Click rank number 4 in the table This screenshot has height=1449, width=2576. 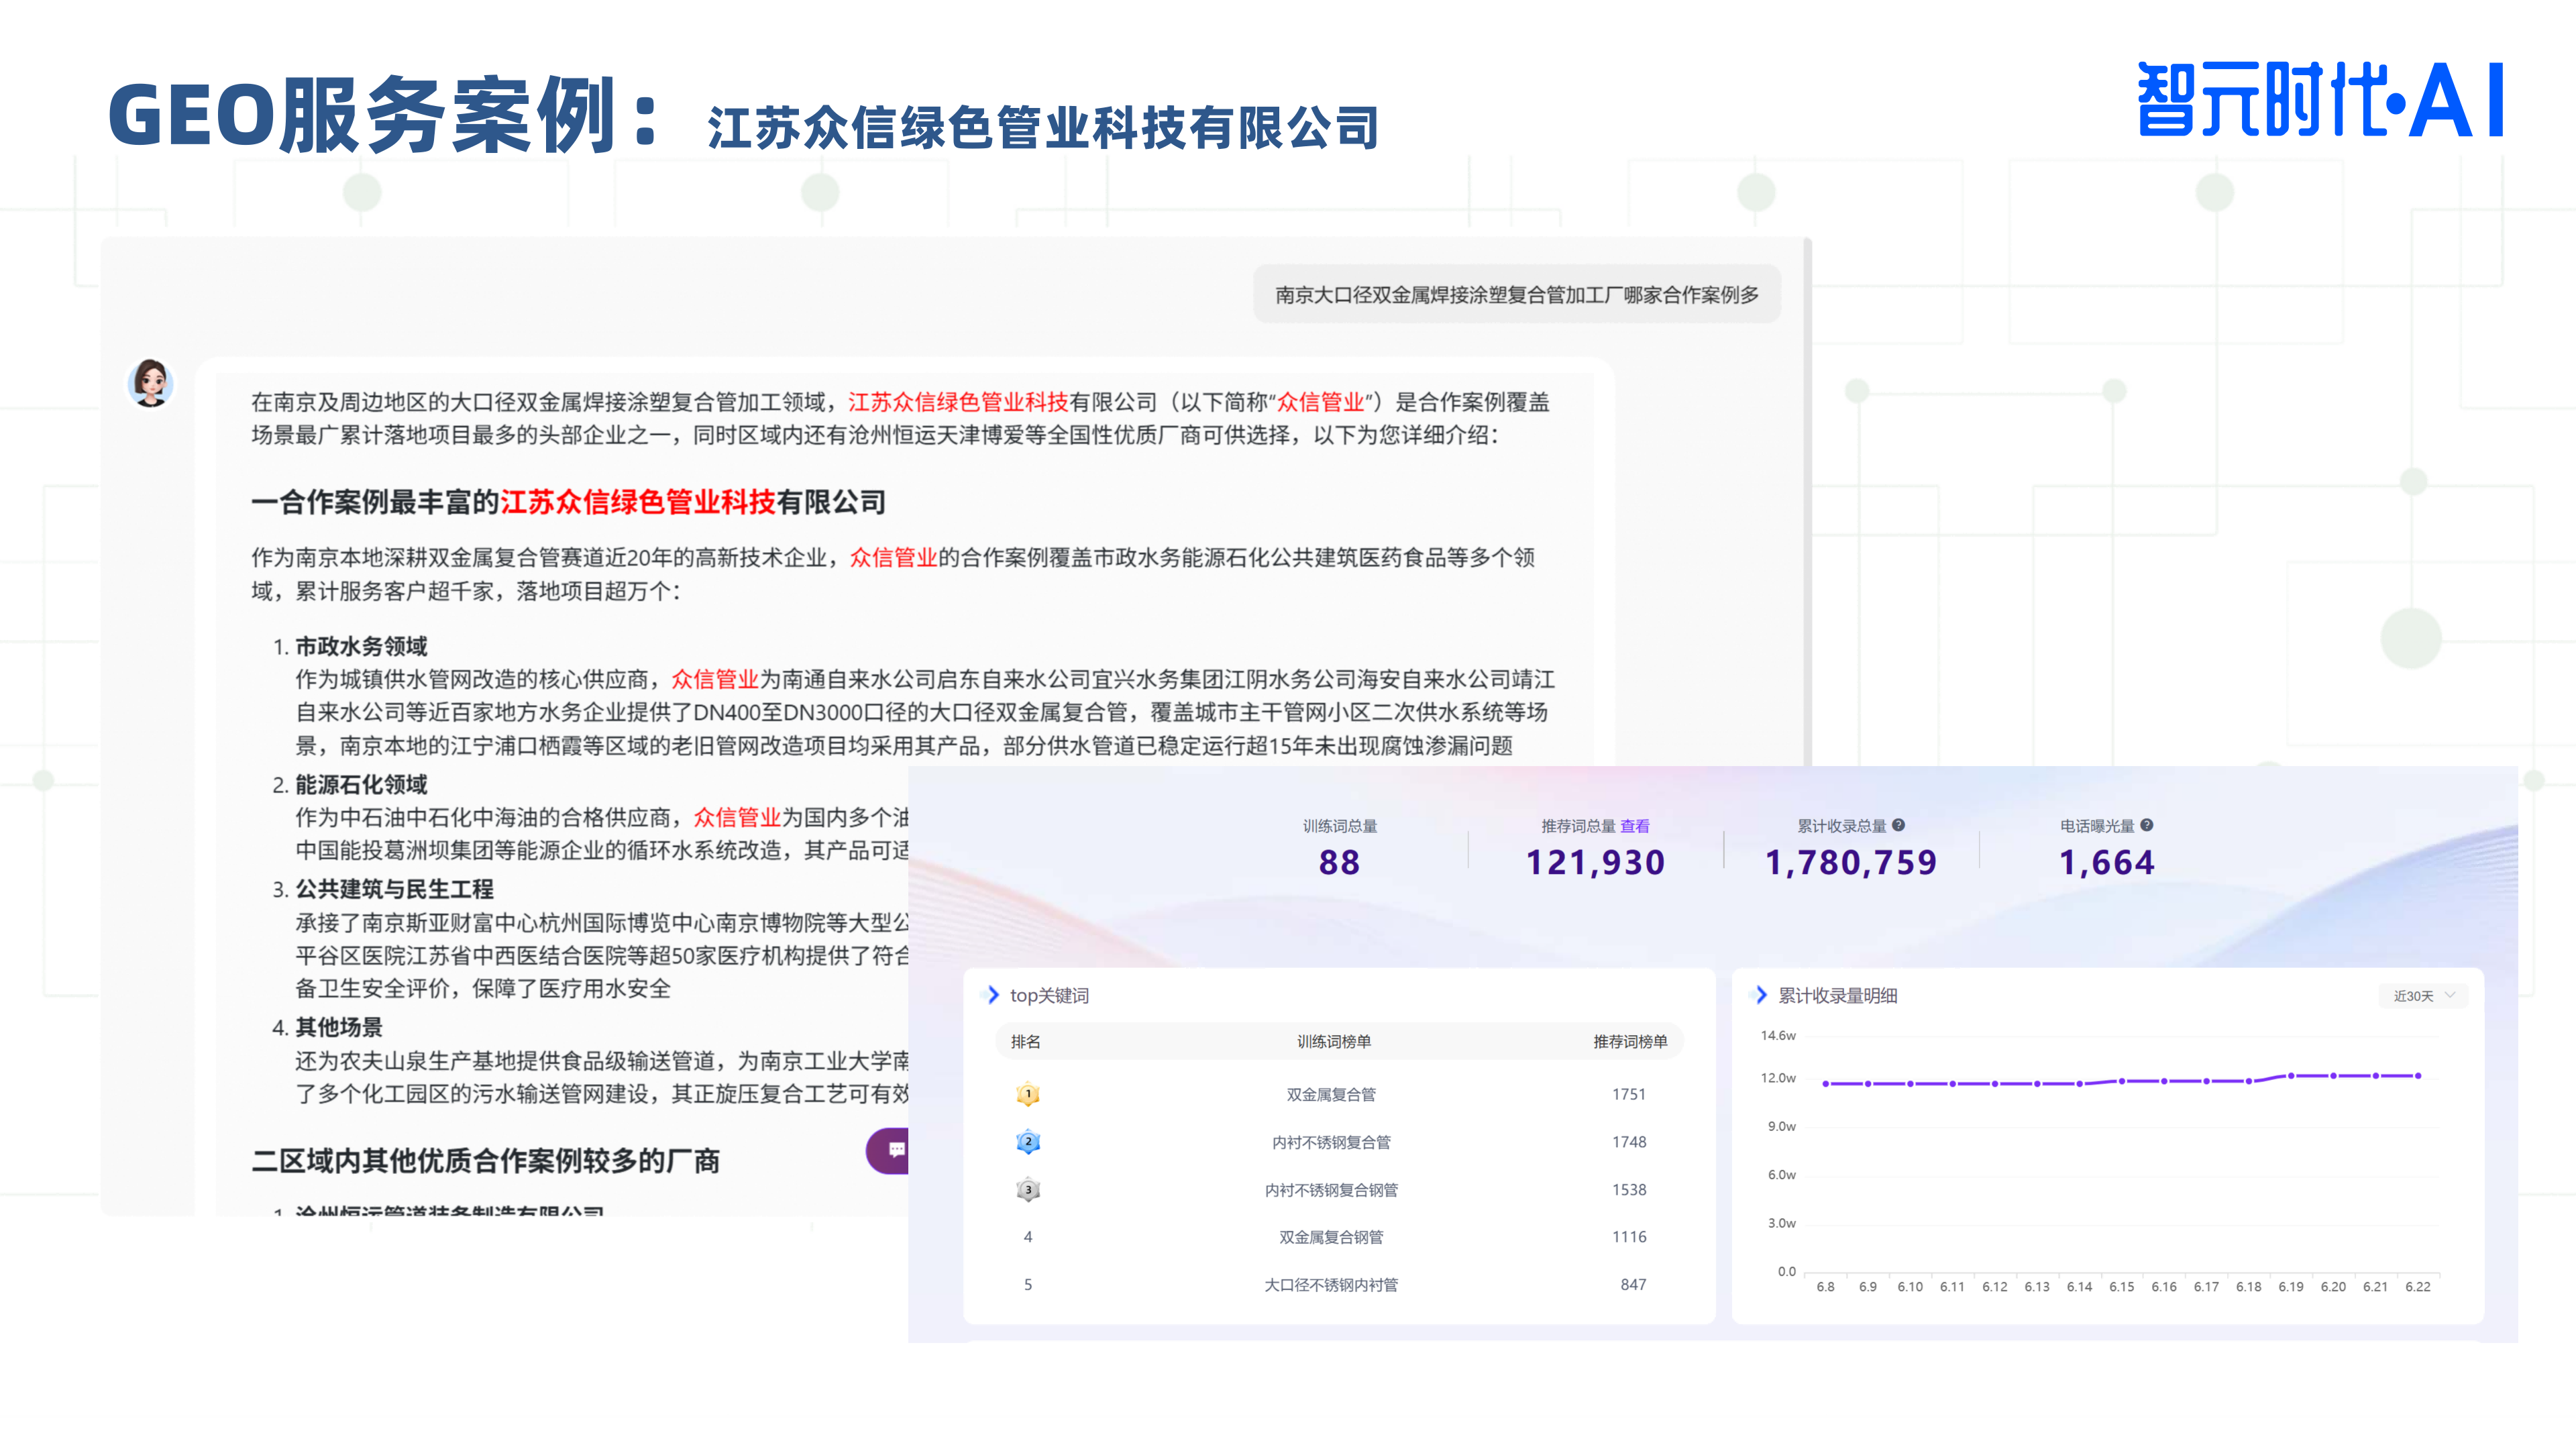1028,1237
